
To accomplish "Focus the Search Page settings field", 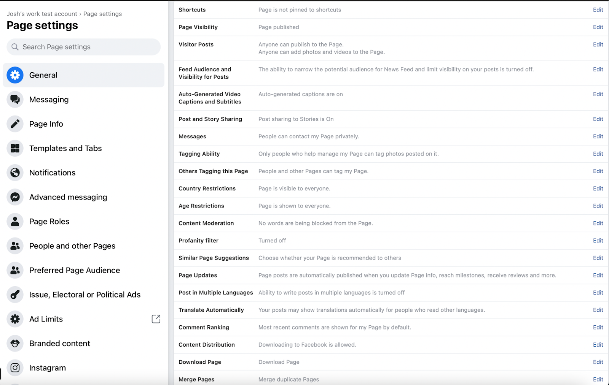I will (84, 47).
